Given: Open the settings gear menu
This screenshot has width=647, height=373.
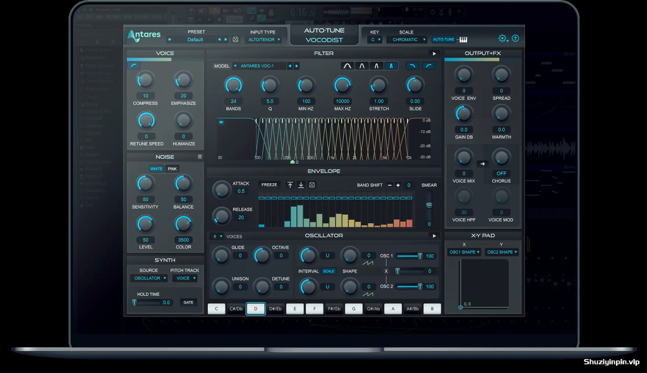Looking at the screenshot, I should (x=502, y=39).
